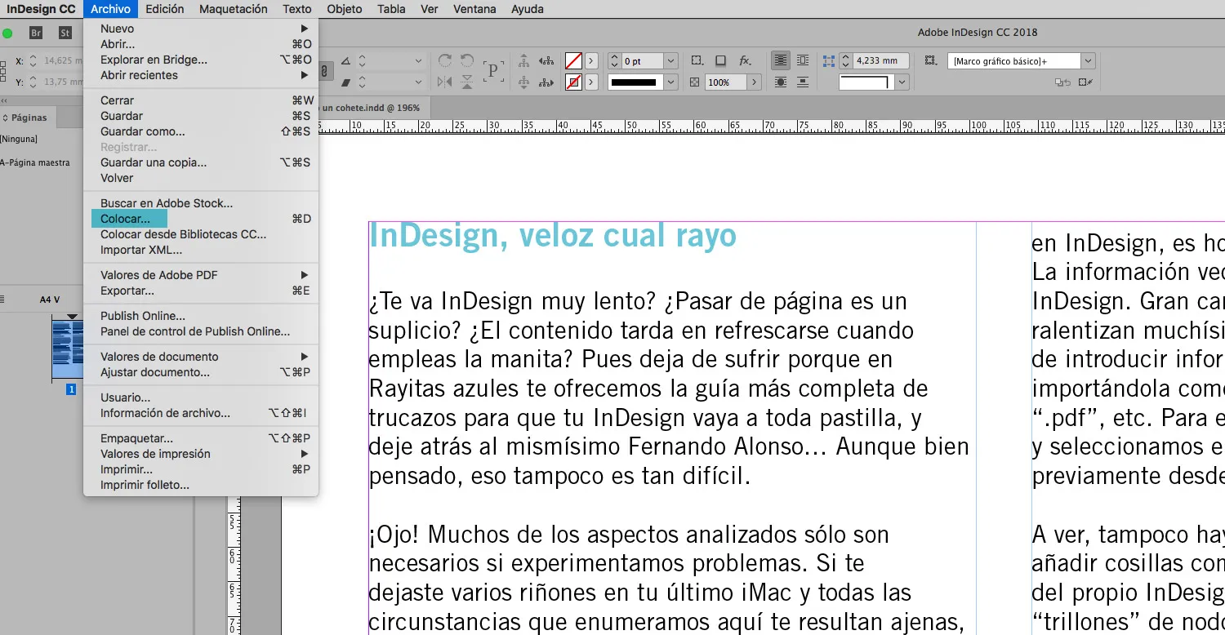Select the page 1 thumbnail in Páginas
This screenshot has width=1225, height=635.
pos(68,349)
